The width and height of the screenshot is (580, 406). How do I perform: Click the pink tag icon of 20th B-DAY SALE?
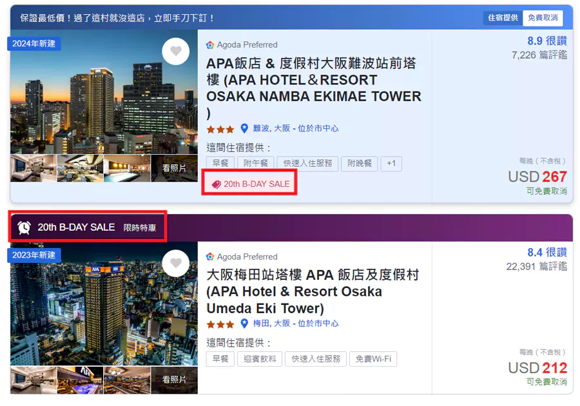coord(217,184)
